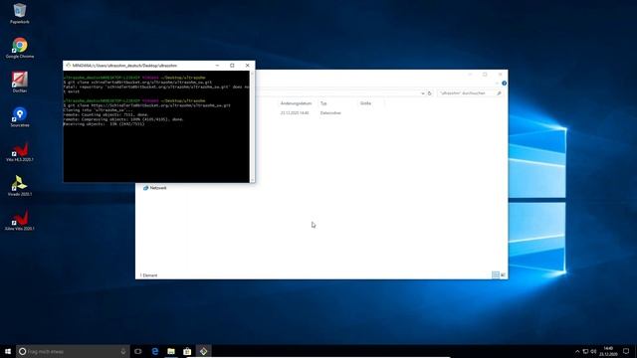Launch the Vitis HLS 2020.1 desktop shortcut

20,152
